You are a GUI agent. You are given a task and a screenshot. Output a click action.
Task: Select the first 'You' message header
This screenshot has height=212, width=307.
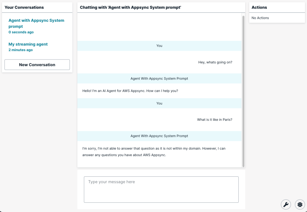click(x=159, y=45)
